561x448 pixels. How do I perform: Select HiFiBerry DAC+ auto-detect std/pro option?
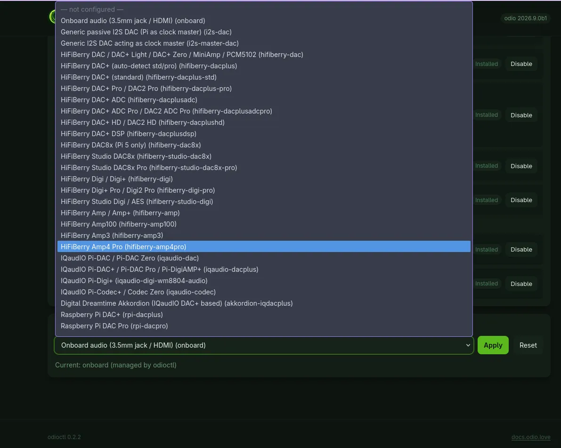[x=264, y=66]
